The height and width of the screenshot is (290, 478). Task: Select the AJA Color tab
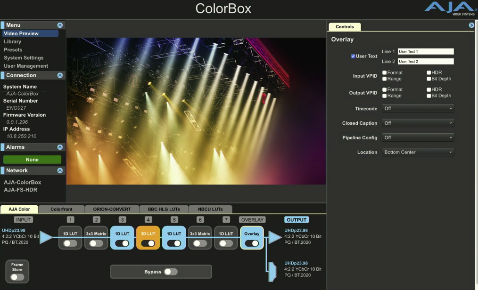coord(19,209)
